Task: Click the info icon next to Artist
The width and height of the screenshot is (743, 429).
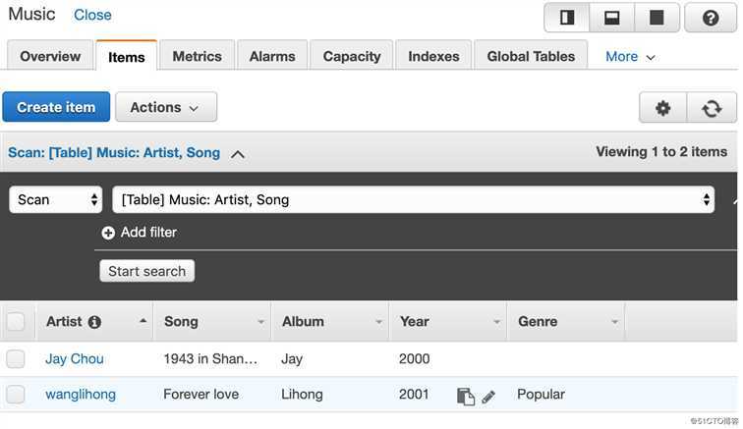Action: (x=94, y=322)
